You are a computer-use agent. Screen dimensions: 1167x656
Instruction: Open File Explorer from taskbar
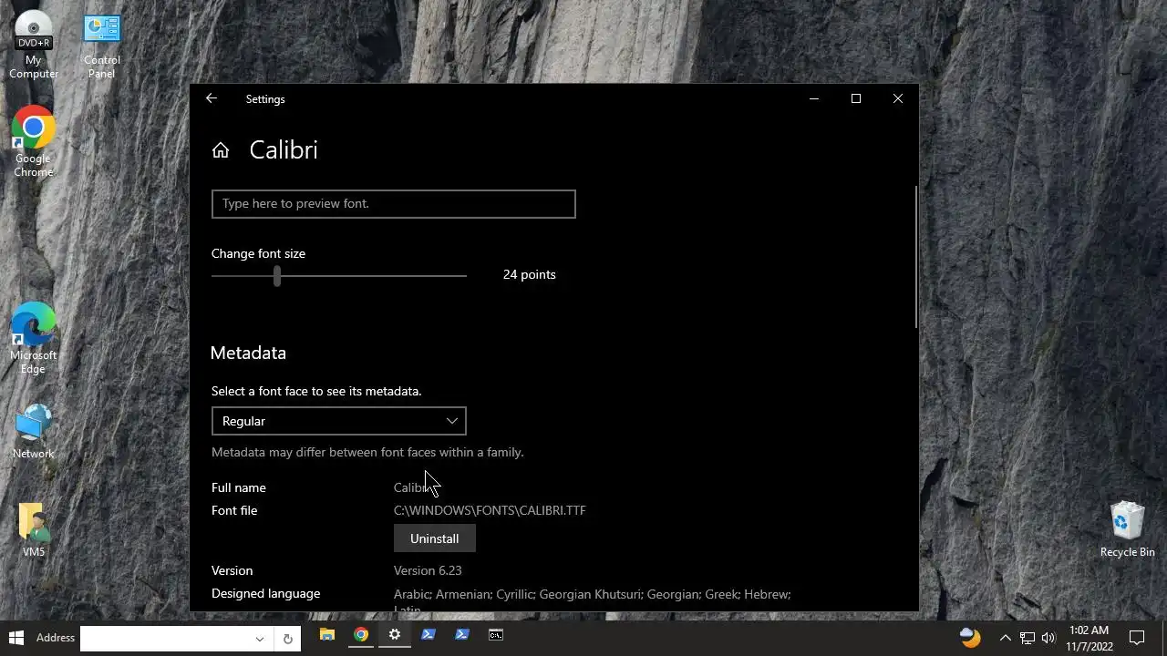click(x=327, y=635)
